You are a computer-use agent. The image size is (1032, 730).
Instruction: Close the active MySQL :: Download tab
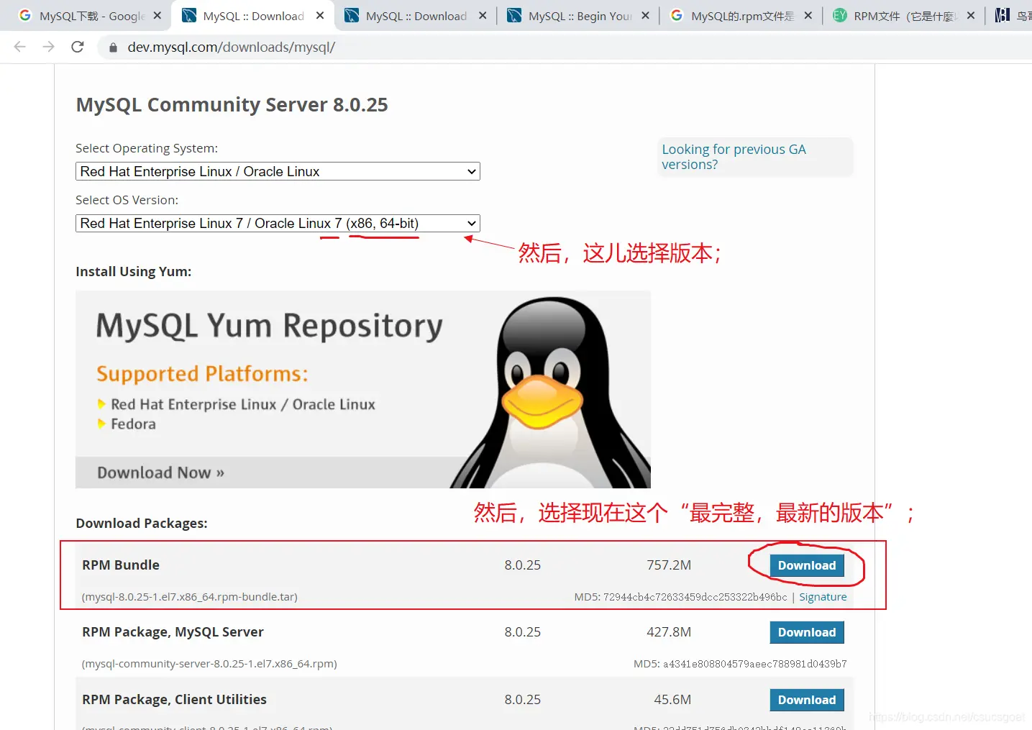pos(320,15)
